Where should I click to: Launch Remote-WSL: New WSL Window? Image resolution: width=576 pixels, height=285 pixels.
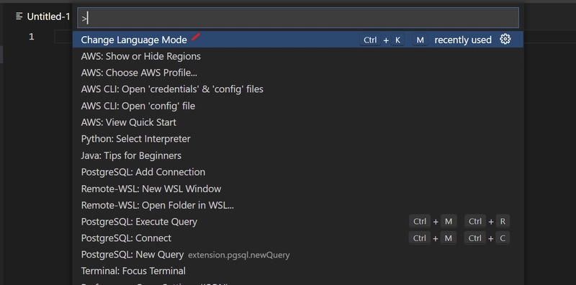click(x=298, y=189)
